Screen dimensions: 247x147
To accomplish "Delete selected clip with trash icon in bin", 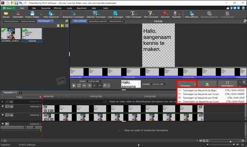I will coord(58,26).
